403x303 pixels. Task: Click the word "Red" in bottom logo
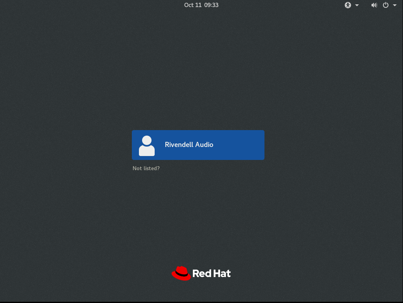point(202,274)
